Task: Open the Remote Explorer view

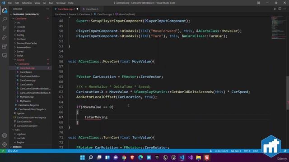Action: [x=5, y=55]
